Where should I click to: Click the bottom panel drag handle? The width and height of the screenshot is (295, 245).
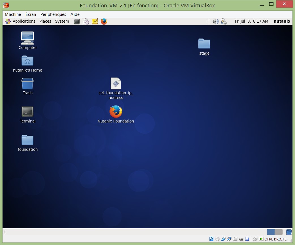(4, 232)
